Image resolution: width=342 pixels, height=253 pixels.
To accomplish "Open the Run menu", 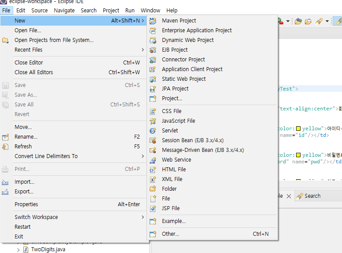I will pos(130,11).
